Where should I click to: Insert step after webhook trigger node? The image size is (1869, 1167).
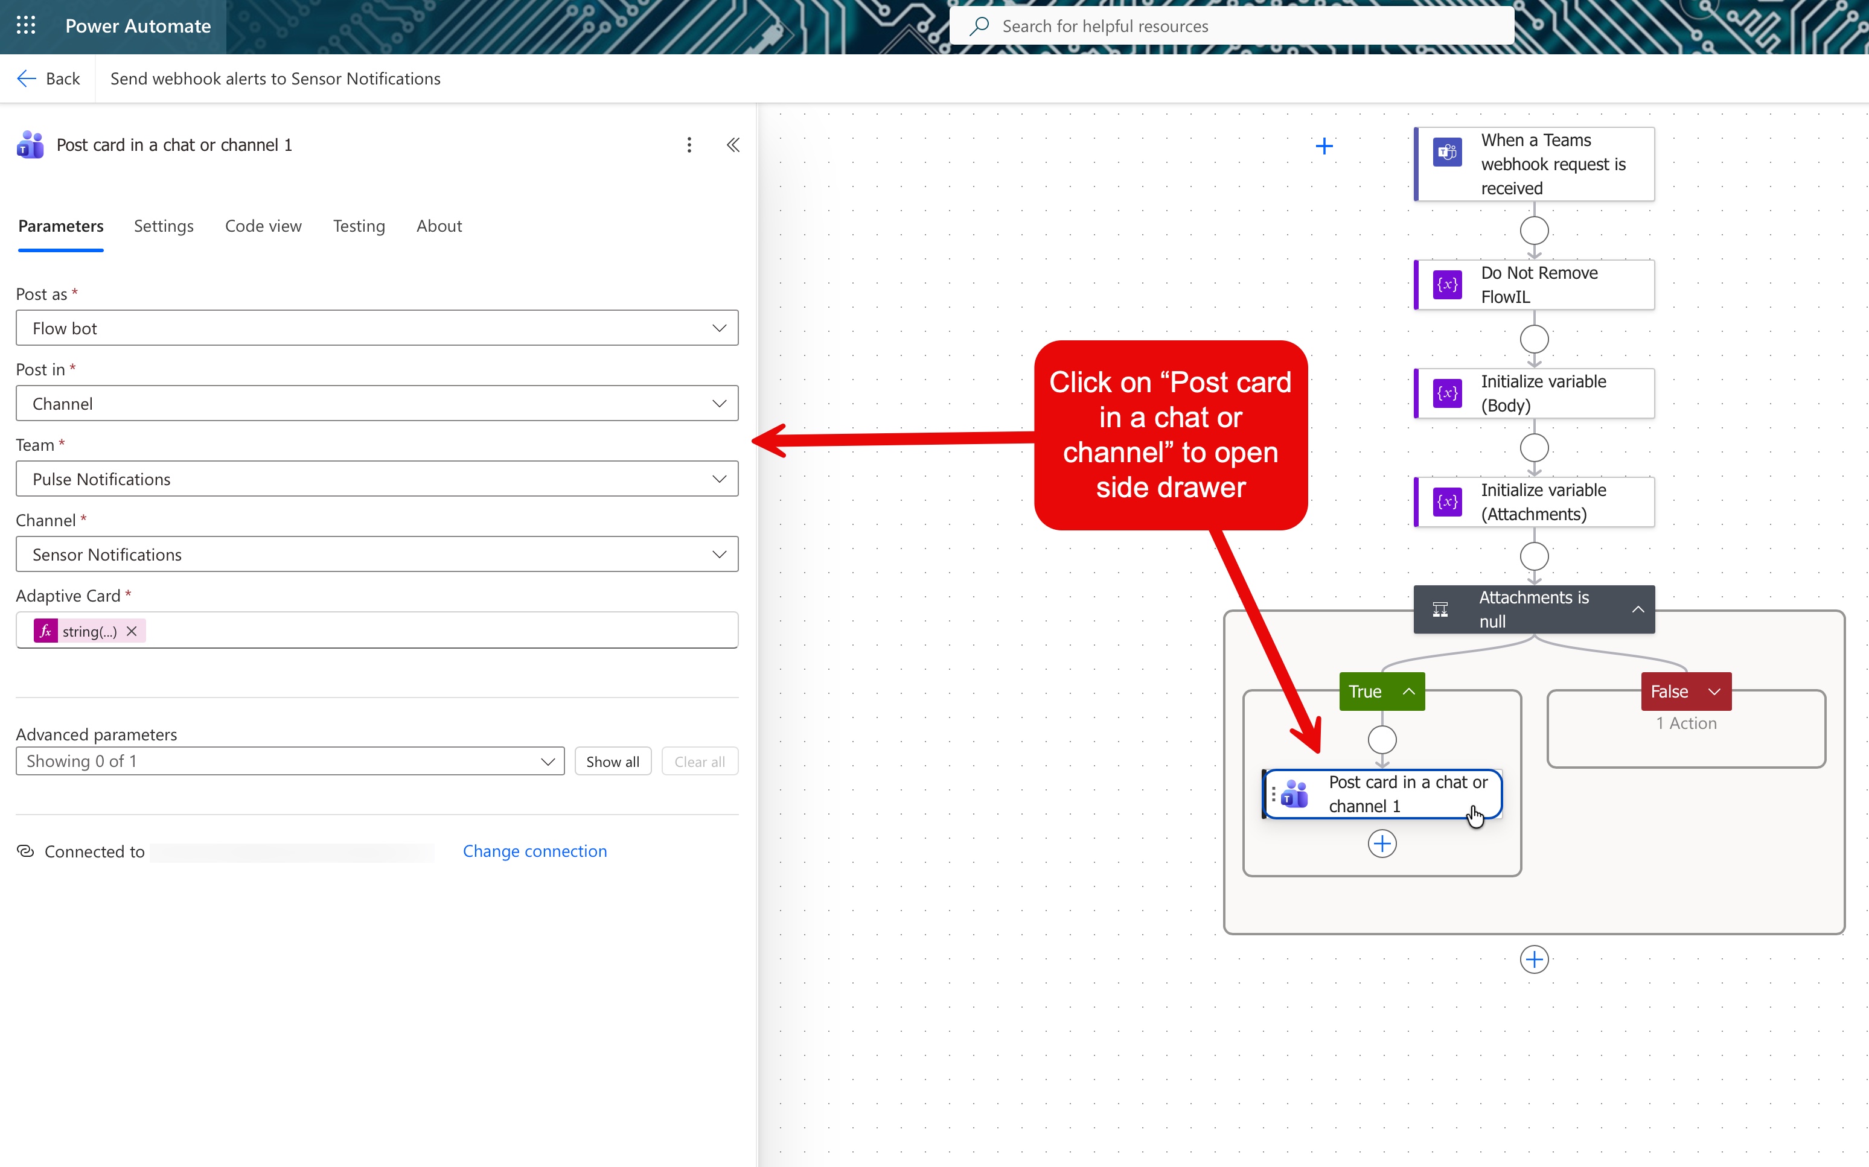point(1534,230)
